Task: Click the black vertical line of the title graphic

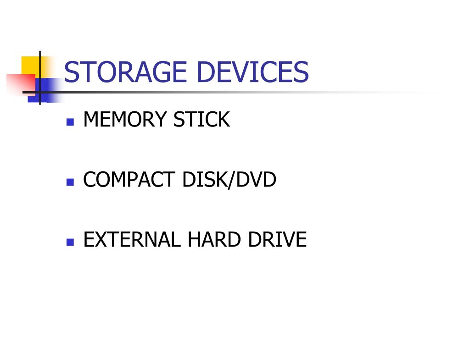Action: click(x=40, y=78)
